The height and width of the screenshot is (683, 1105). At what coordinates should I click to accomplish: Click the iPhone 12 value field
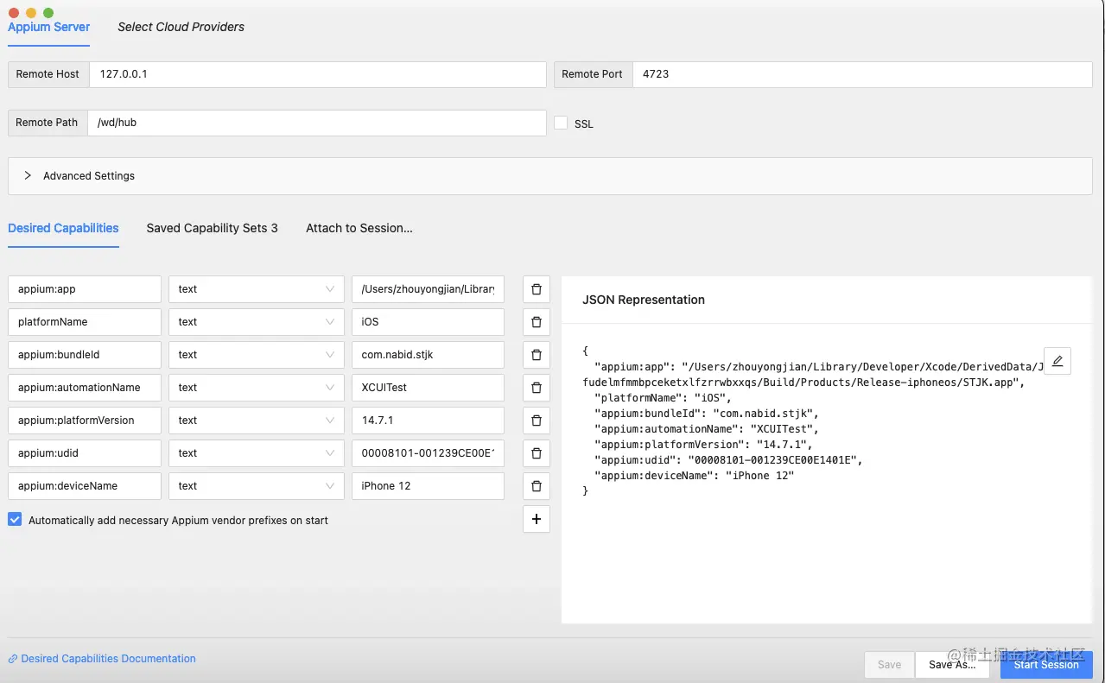click(428, 486)
